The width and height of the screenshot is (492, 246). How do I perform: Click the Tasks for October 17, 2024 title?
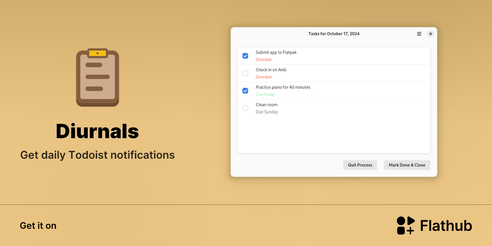(334, 34)
